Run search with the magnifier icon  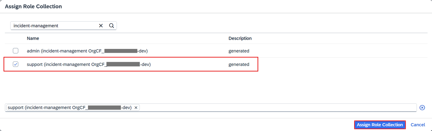[112, 26]
